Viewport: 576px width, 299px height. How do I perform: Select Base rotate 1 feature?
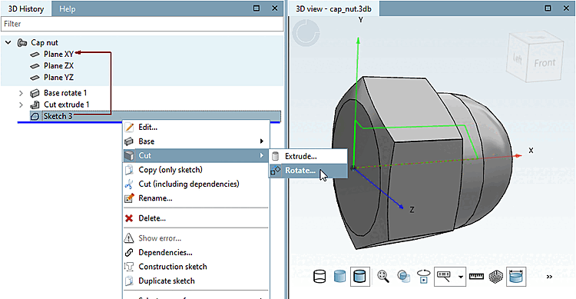coord(65,93)
